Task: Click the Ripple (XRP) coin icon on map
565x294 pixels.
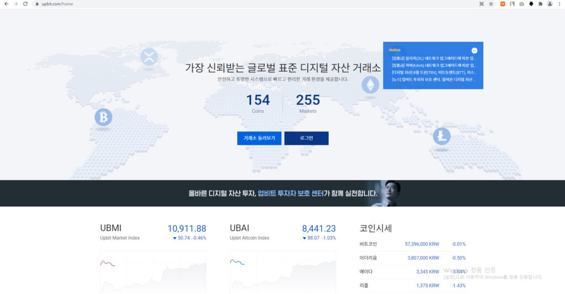Action: (149, 56)
